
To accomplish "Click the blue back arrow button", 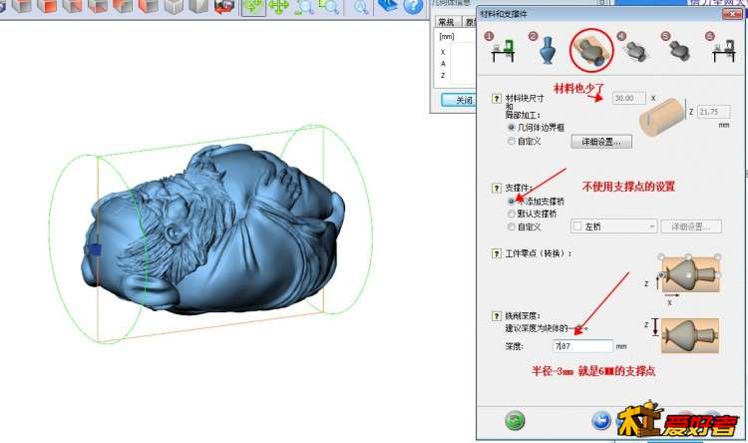I will [600, 421].
